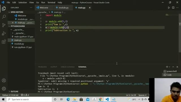This screenshot has height=102, width=181.
Task: Open File Explorer from the taskbar
Action: tap(75, 99)
